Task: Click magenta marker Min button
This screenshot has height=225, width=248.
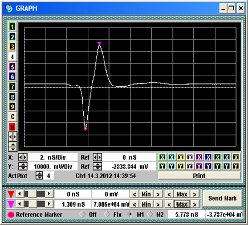Action: (146, 204)
